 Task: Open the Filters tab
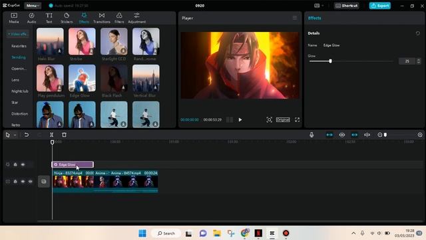119,18
